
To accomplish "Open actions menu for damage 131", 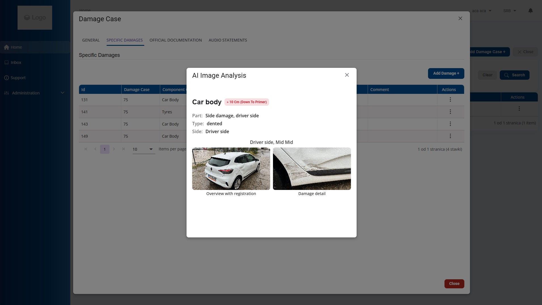I will point(450,99).
